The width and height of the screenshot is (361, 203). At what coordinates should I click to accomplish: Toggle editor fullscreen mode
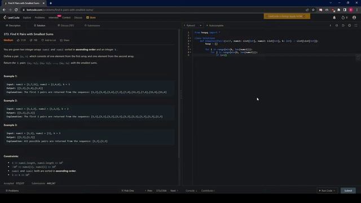pyautogui.click(x=356, y=25)
